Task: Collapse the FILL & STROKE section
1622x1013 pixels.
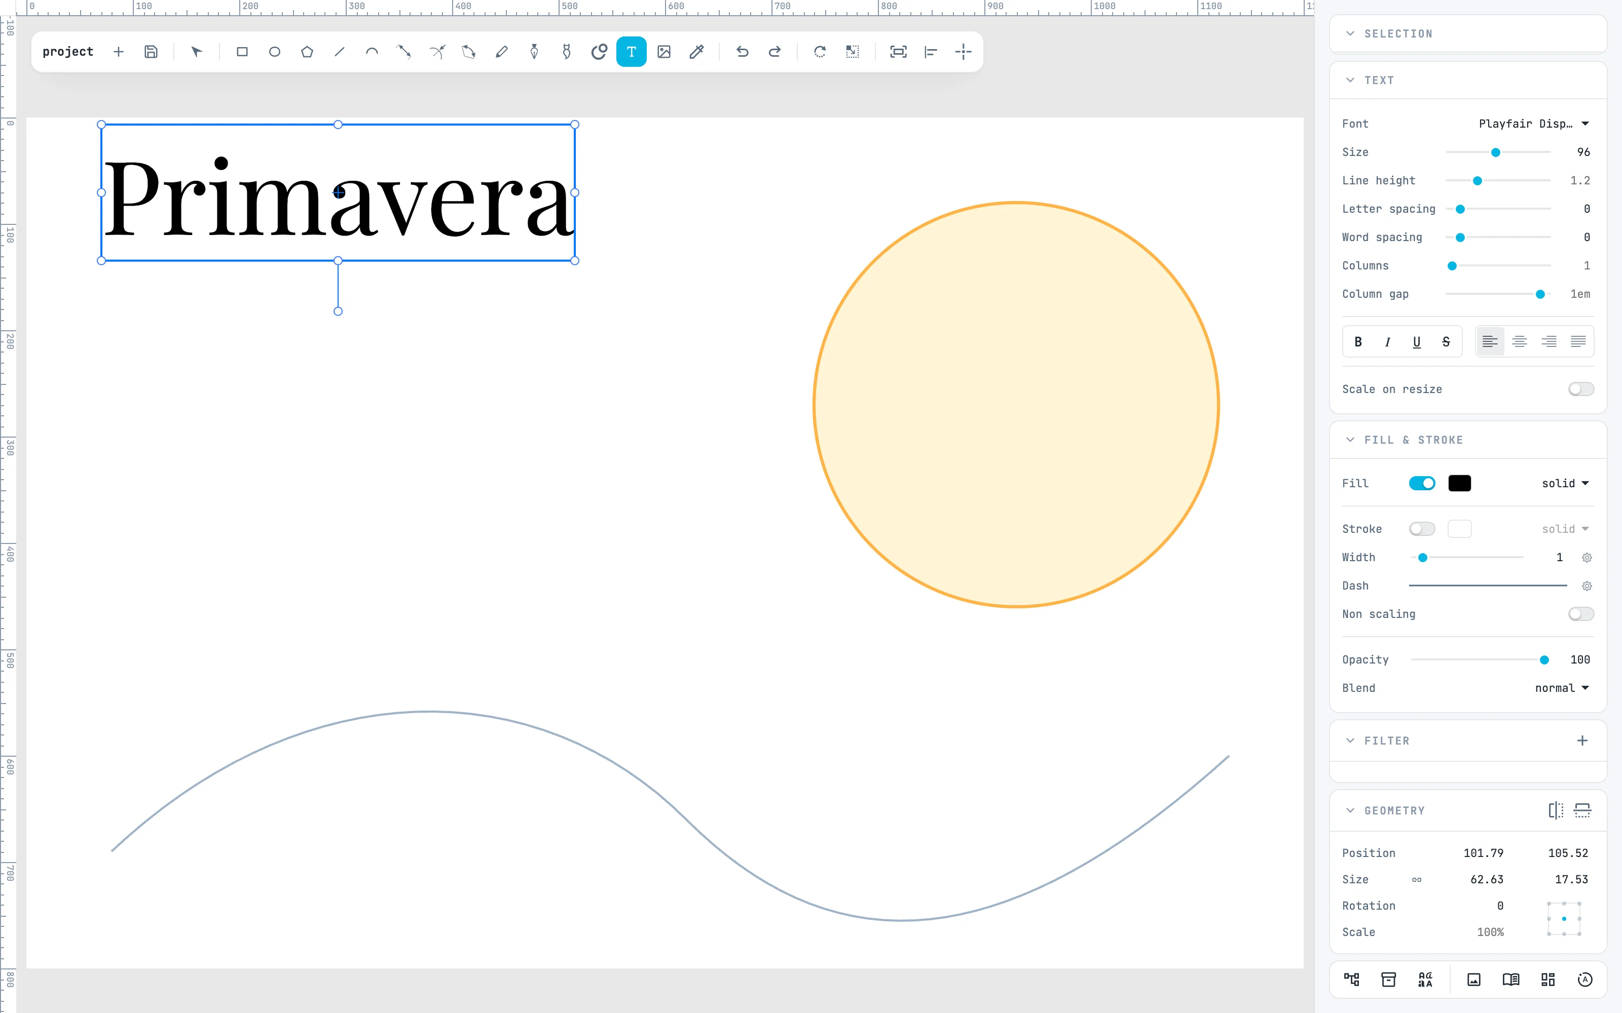Action: point(1350,440)
